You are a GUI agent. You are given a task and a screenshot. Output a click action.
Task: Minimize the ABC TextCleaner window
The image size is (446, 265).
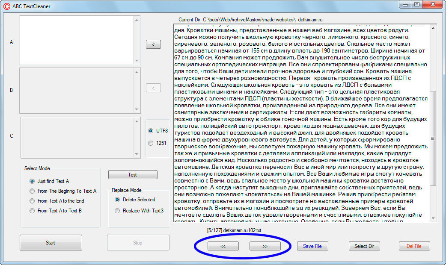(x=405, y=5)
